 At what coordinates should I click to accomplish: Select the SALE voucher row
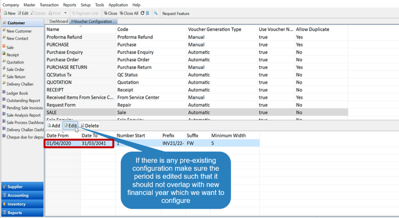tap(197, 113)
